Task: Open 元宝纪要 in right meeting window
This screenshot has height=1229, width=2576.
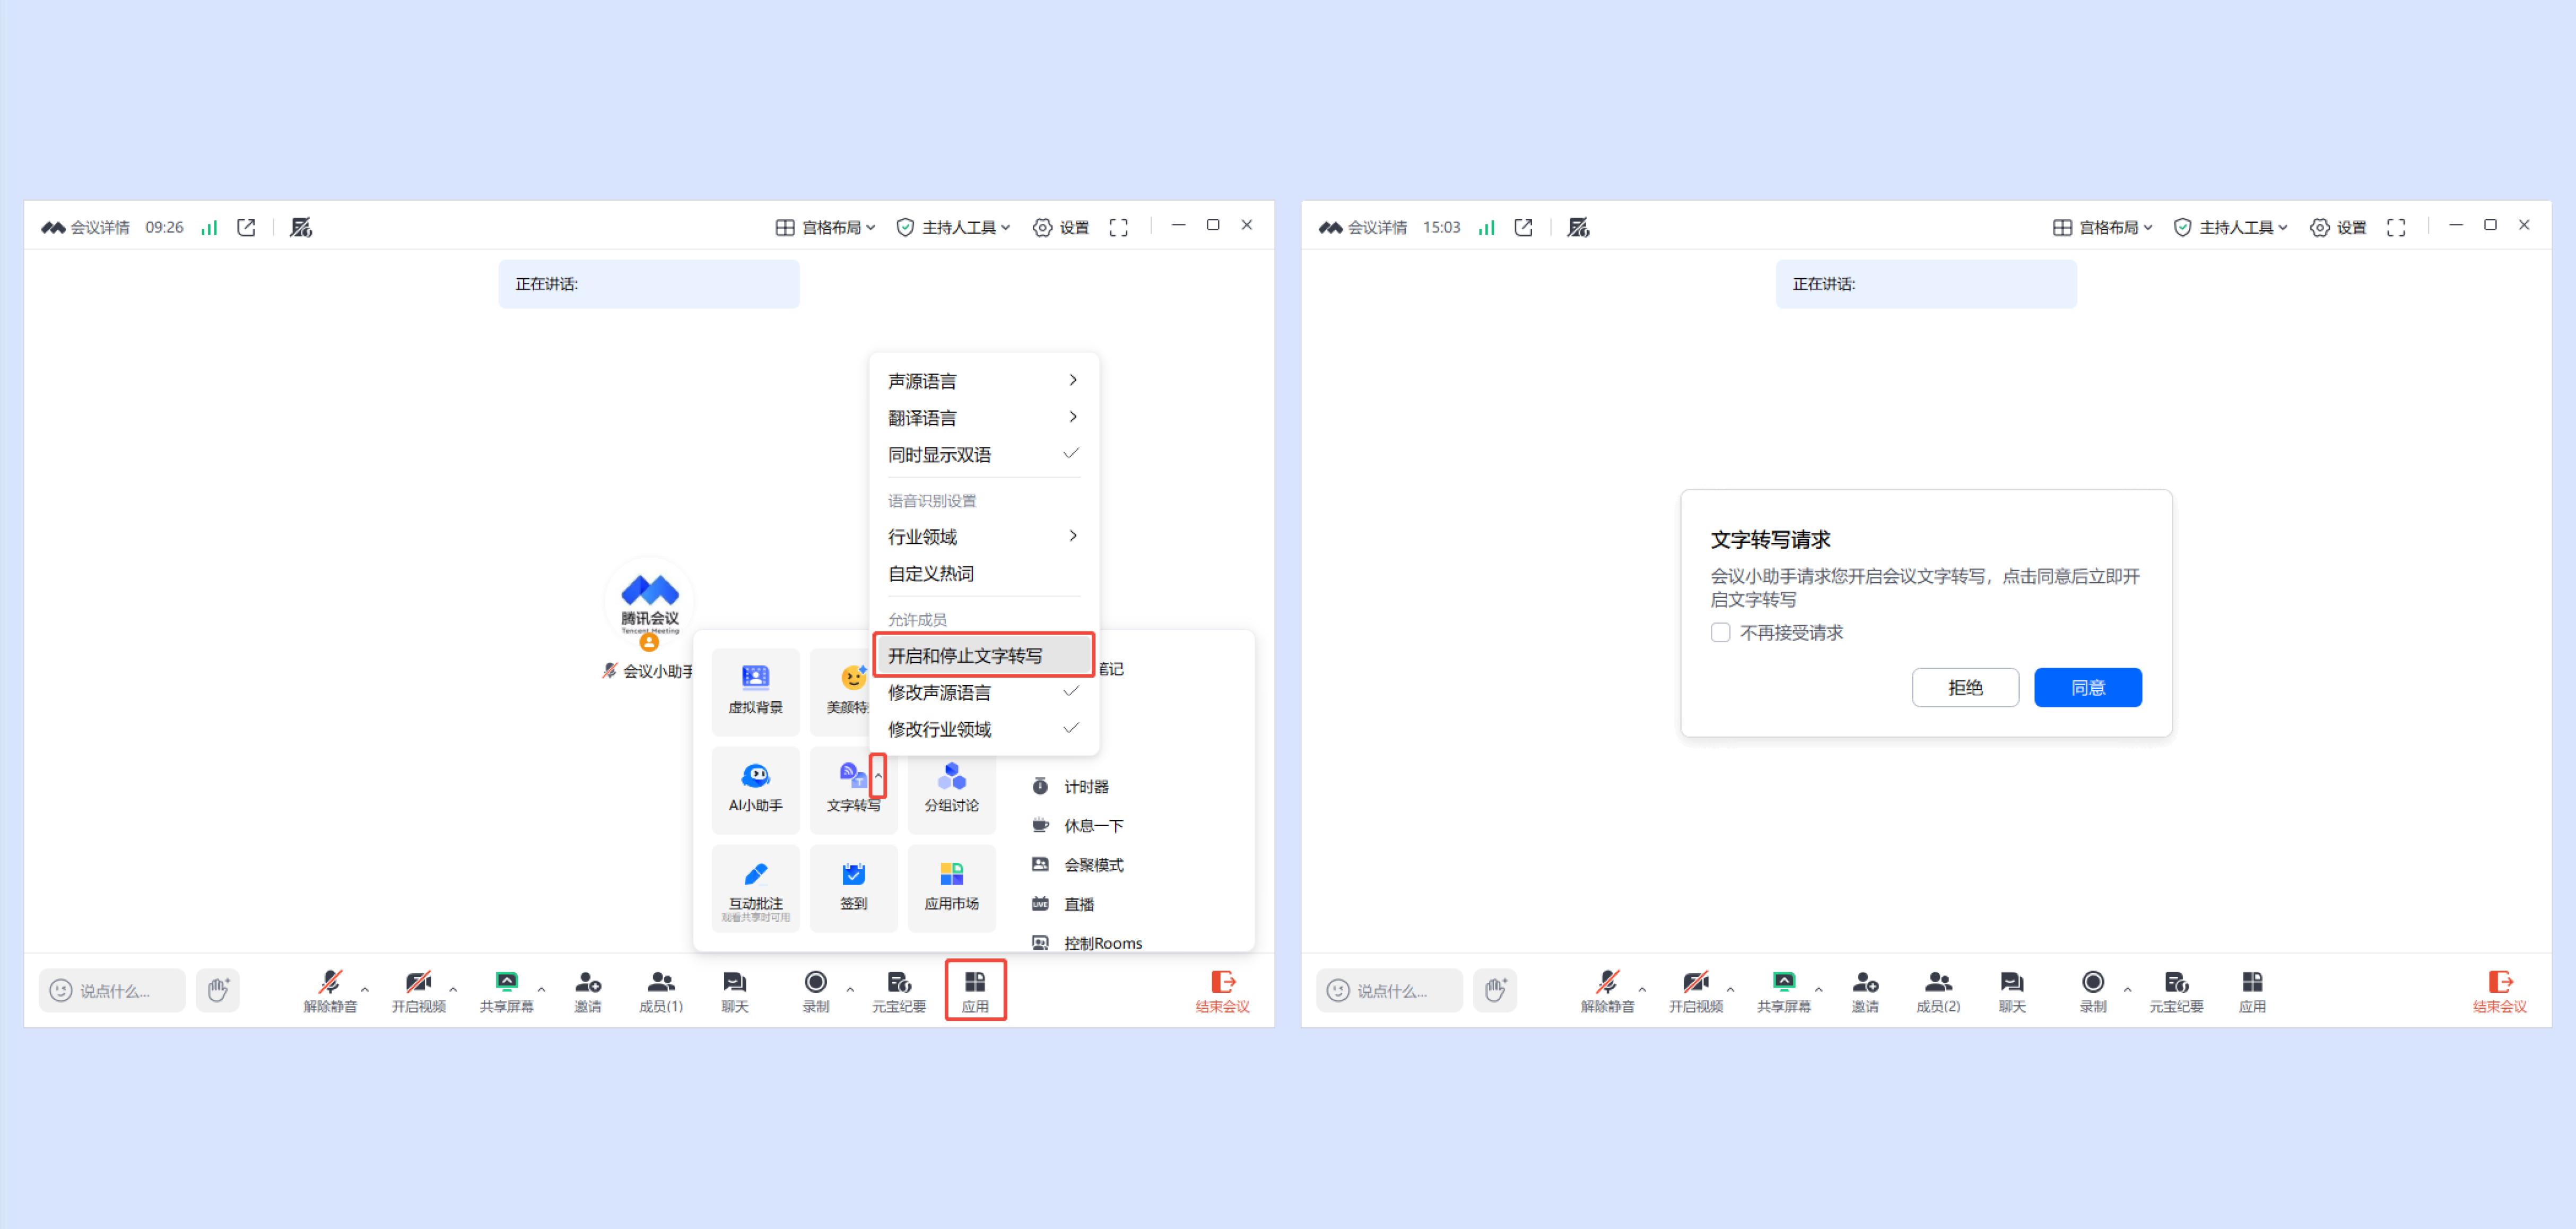Action: pos(2176,990)
